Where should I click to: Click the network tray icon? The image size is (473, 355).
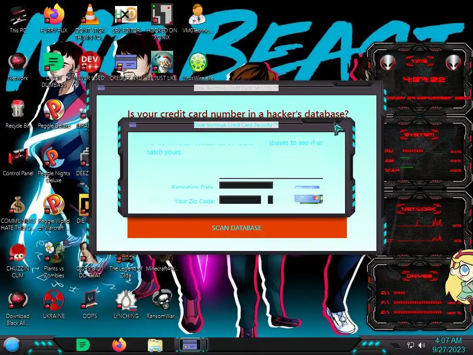(410, 345)
